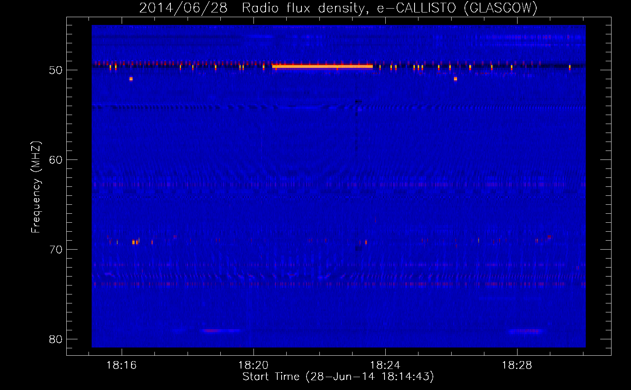This screenshot has width=631, height=390.
Task: Click the 'Frequency (MHZ)' axis label
Action: click(36, 187)
